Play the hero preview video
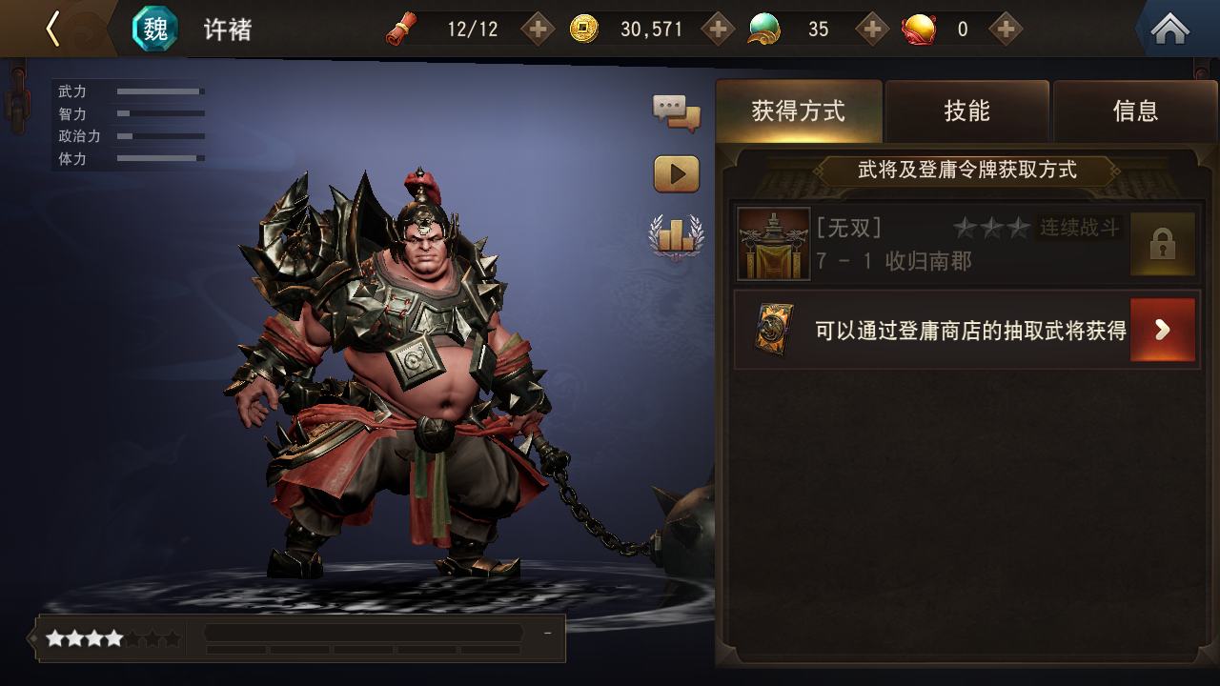1220x686 pixels. coord(677,174)
